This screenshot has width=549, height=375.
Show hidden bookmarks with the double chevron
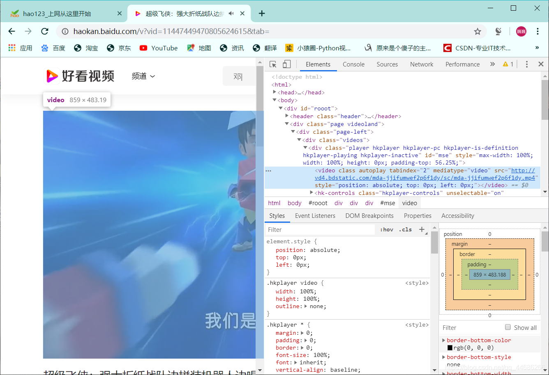tap(537, 48)
